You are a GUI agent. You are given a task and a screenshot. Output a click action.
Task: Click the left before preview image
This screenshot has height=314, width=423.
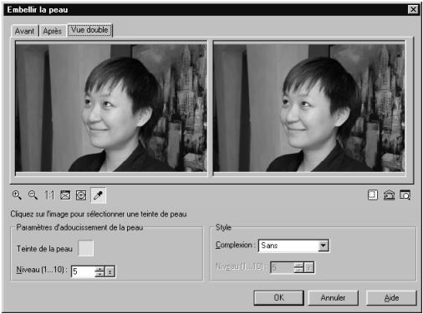(111, 108)
